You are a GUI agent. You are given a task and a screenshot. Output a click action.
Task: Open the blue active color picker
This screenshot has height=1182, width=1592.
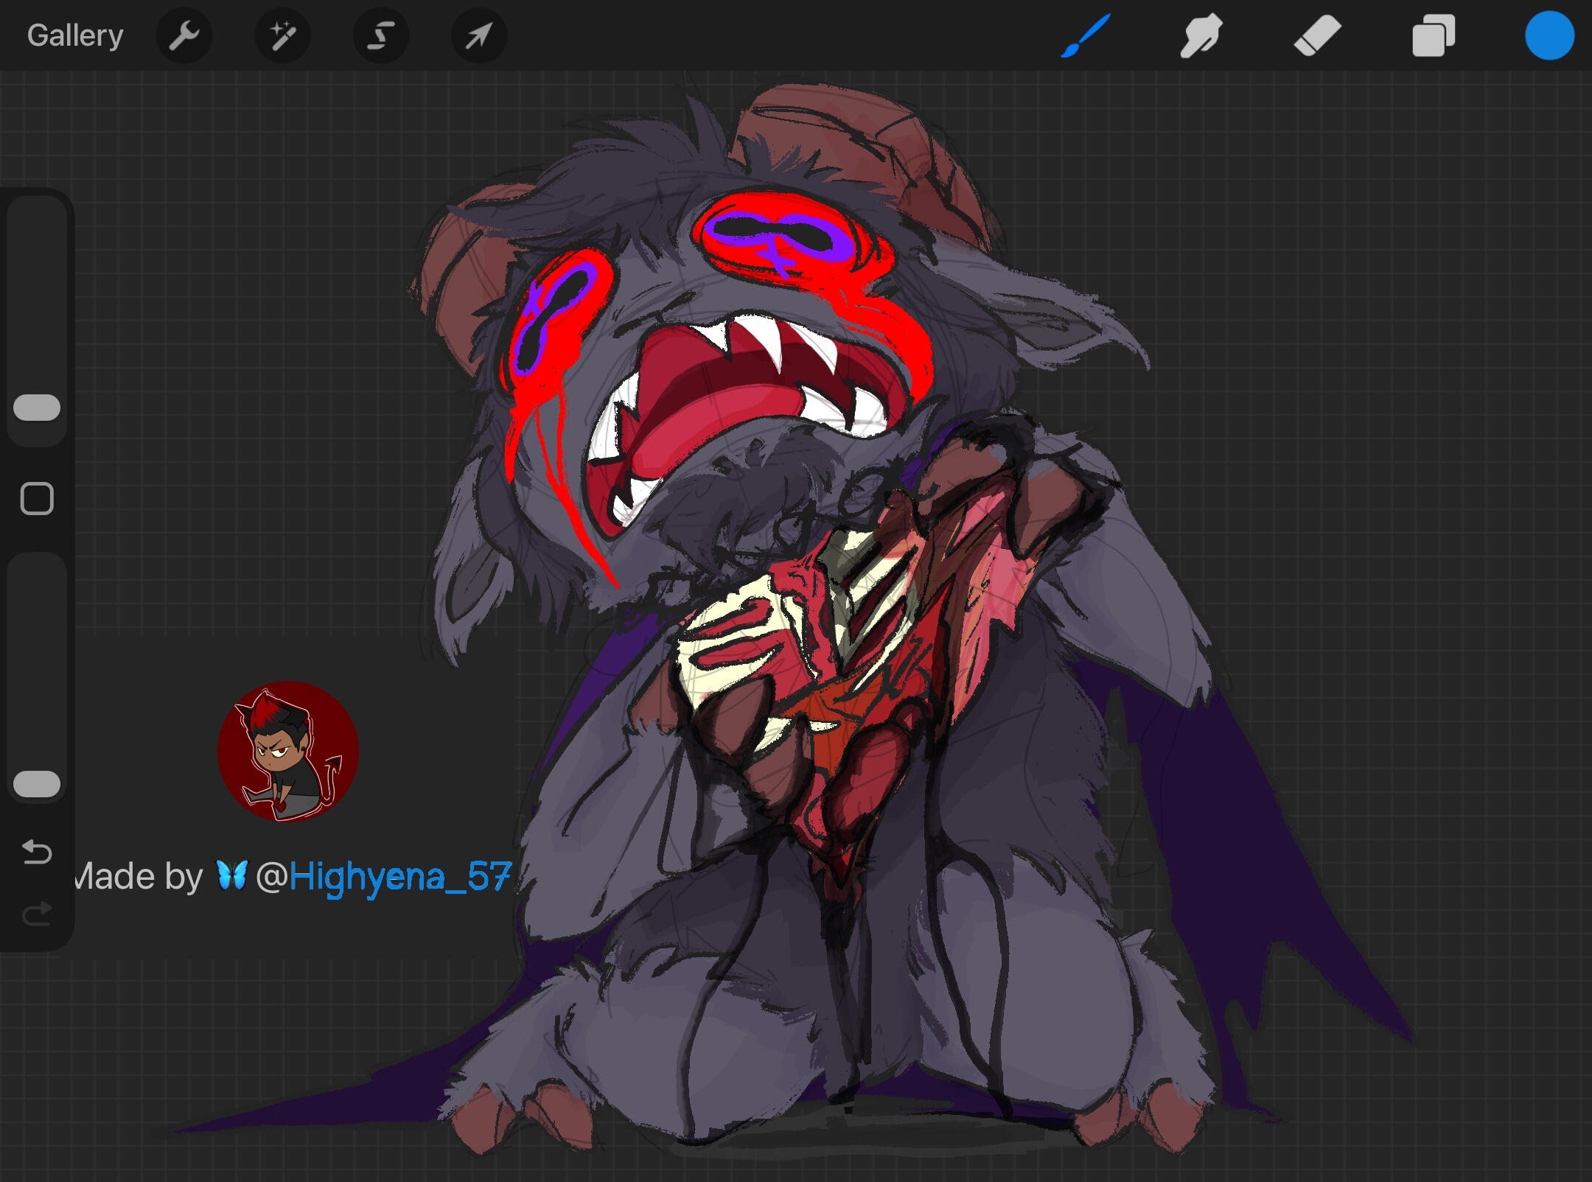[x=1549, y=35]
